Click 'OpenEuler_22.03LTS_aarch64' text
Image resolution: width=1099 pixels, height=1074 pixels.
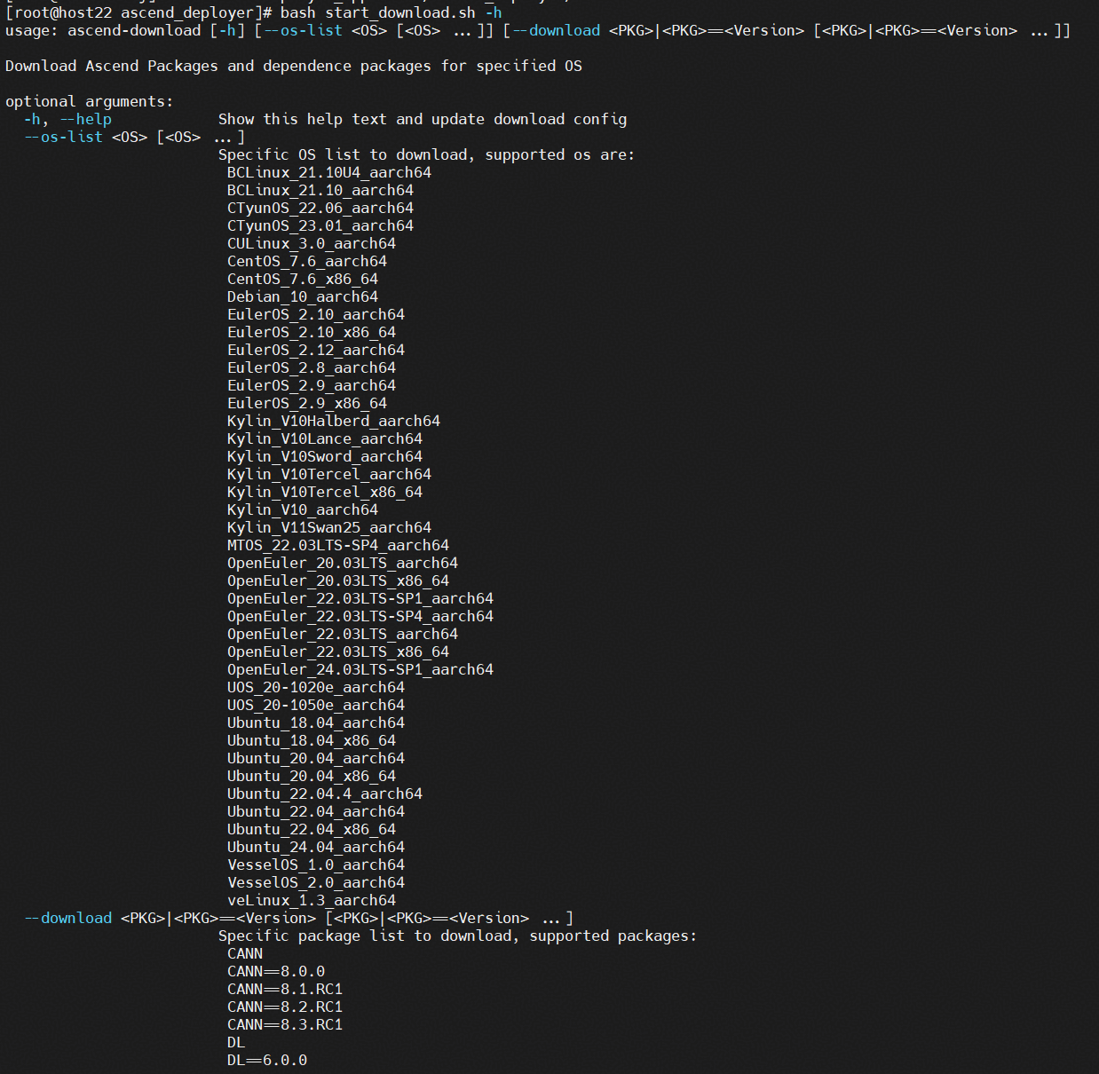[343, 634]
